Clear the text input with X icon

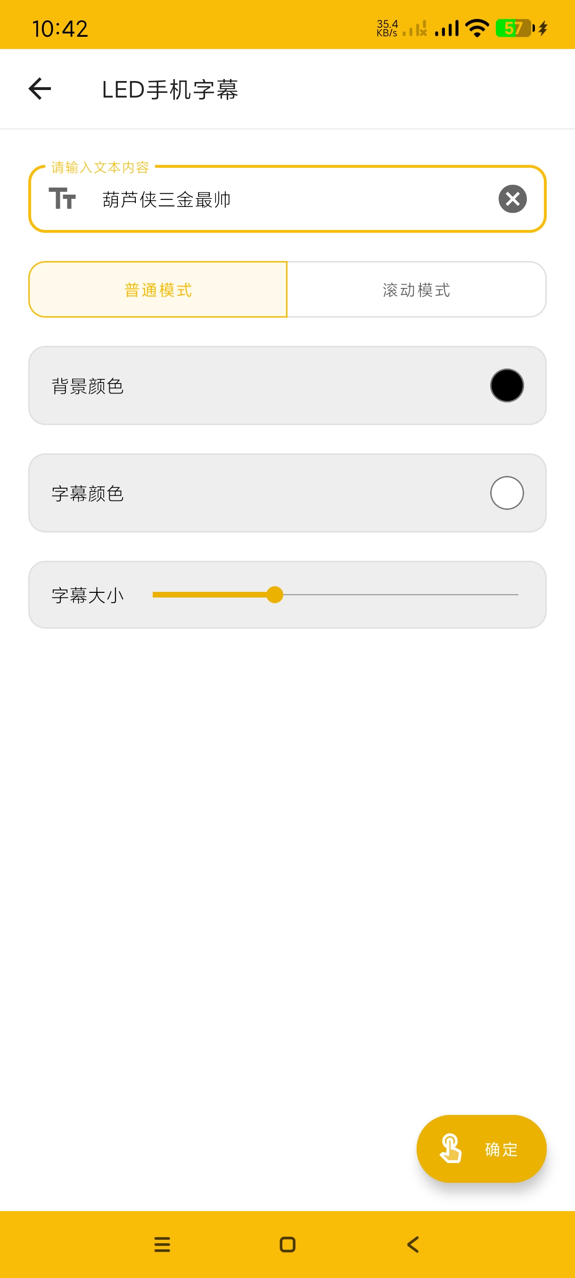[512, 199]
